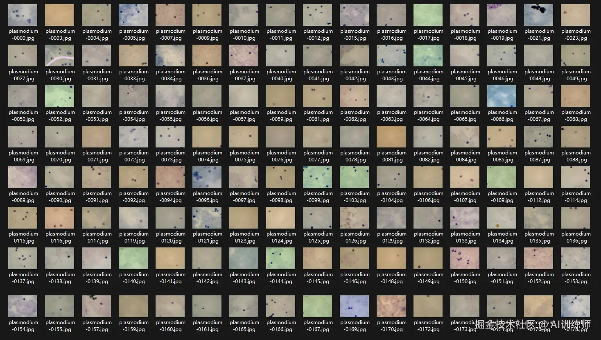Select the plasmodium-0121.jpg thumbnail
This screenshot has height=340, width=601.
pos(207,218)
